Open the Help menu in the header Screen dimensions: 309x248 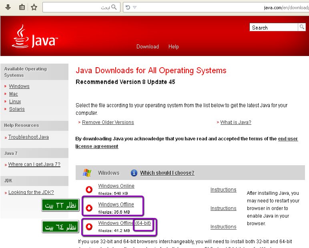coord(174,46)
